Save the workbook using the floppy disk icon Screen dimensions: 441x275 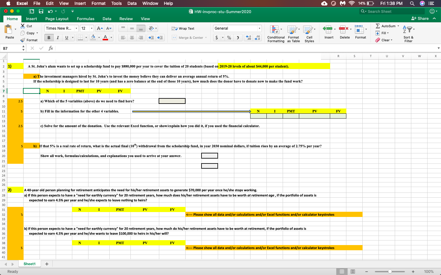tap(41, 11)
